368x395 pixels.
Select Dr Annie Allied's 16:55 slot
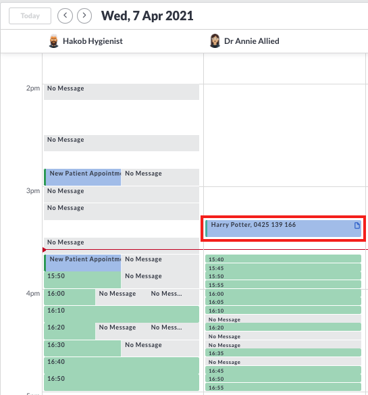click(283, 387)
